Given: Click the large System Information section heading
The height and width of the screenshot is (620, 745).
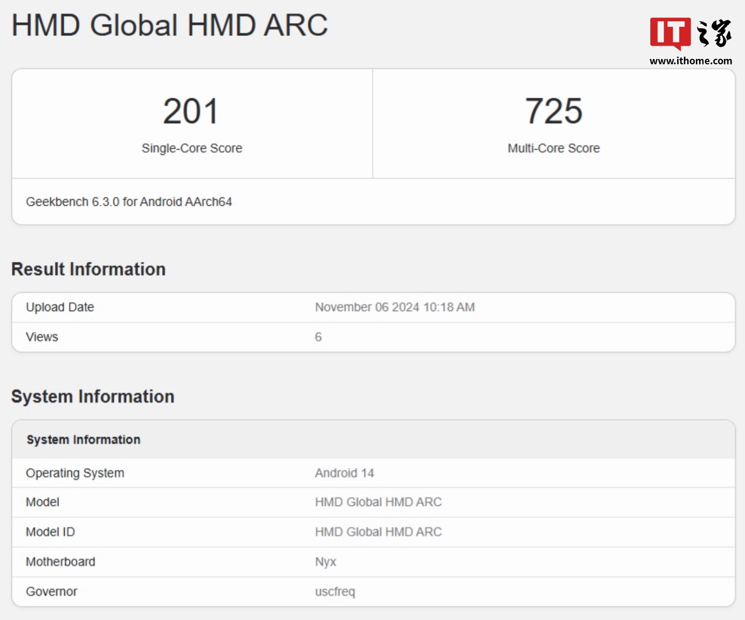Looking at the screenshot, I should click(x=93, y=397).
